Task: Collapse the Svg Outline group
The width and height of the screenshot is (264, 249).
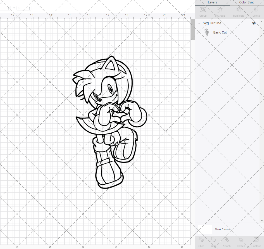Action: 199,23
